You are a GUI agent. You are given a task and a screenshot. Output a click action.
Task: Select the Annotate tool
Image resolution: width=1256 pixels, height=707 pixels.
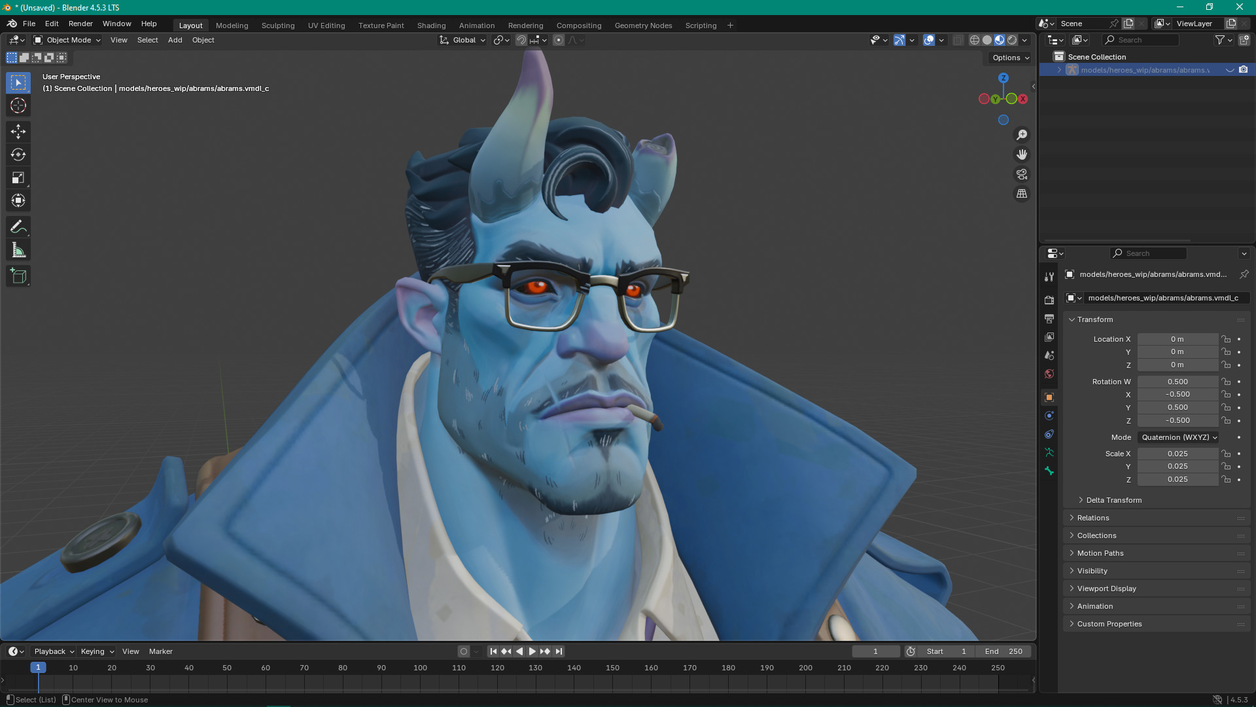coord(18,227)
